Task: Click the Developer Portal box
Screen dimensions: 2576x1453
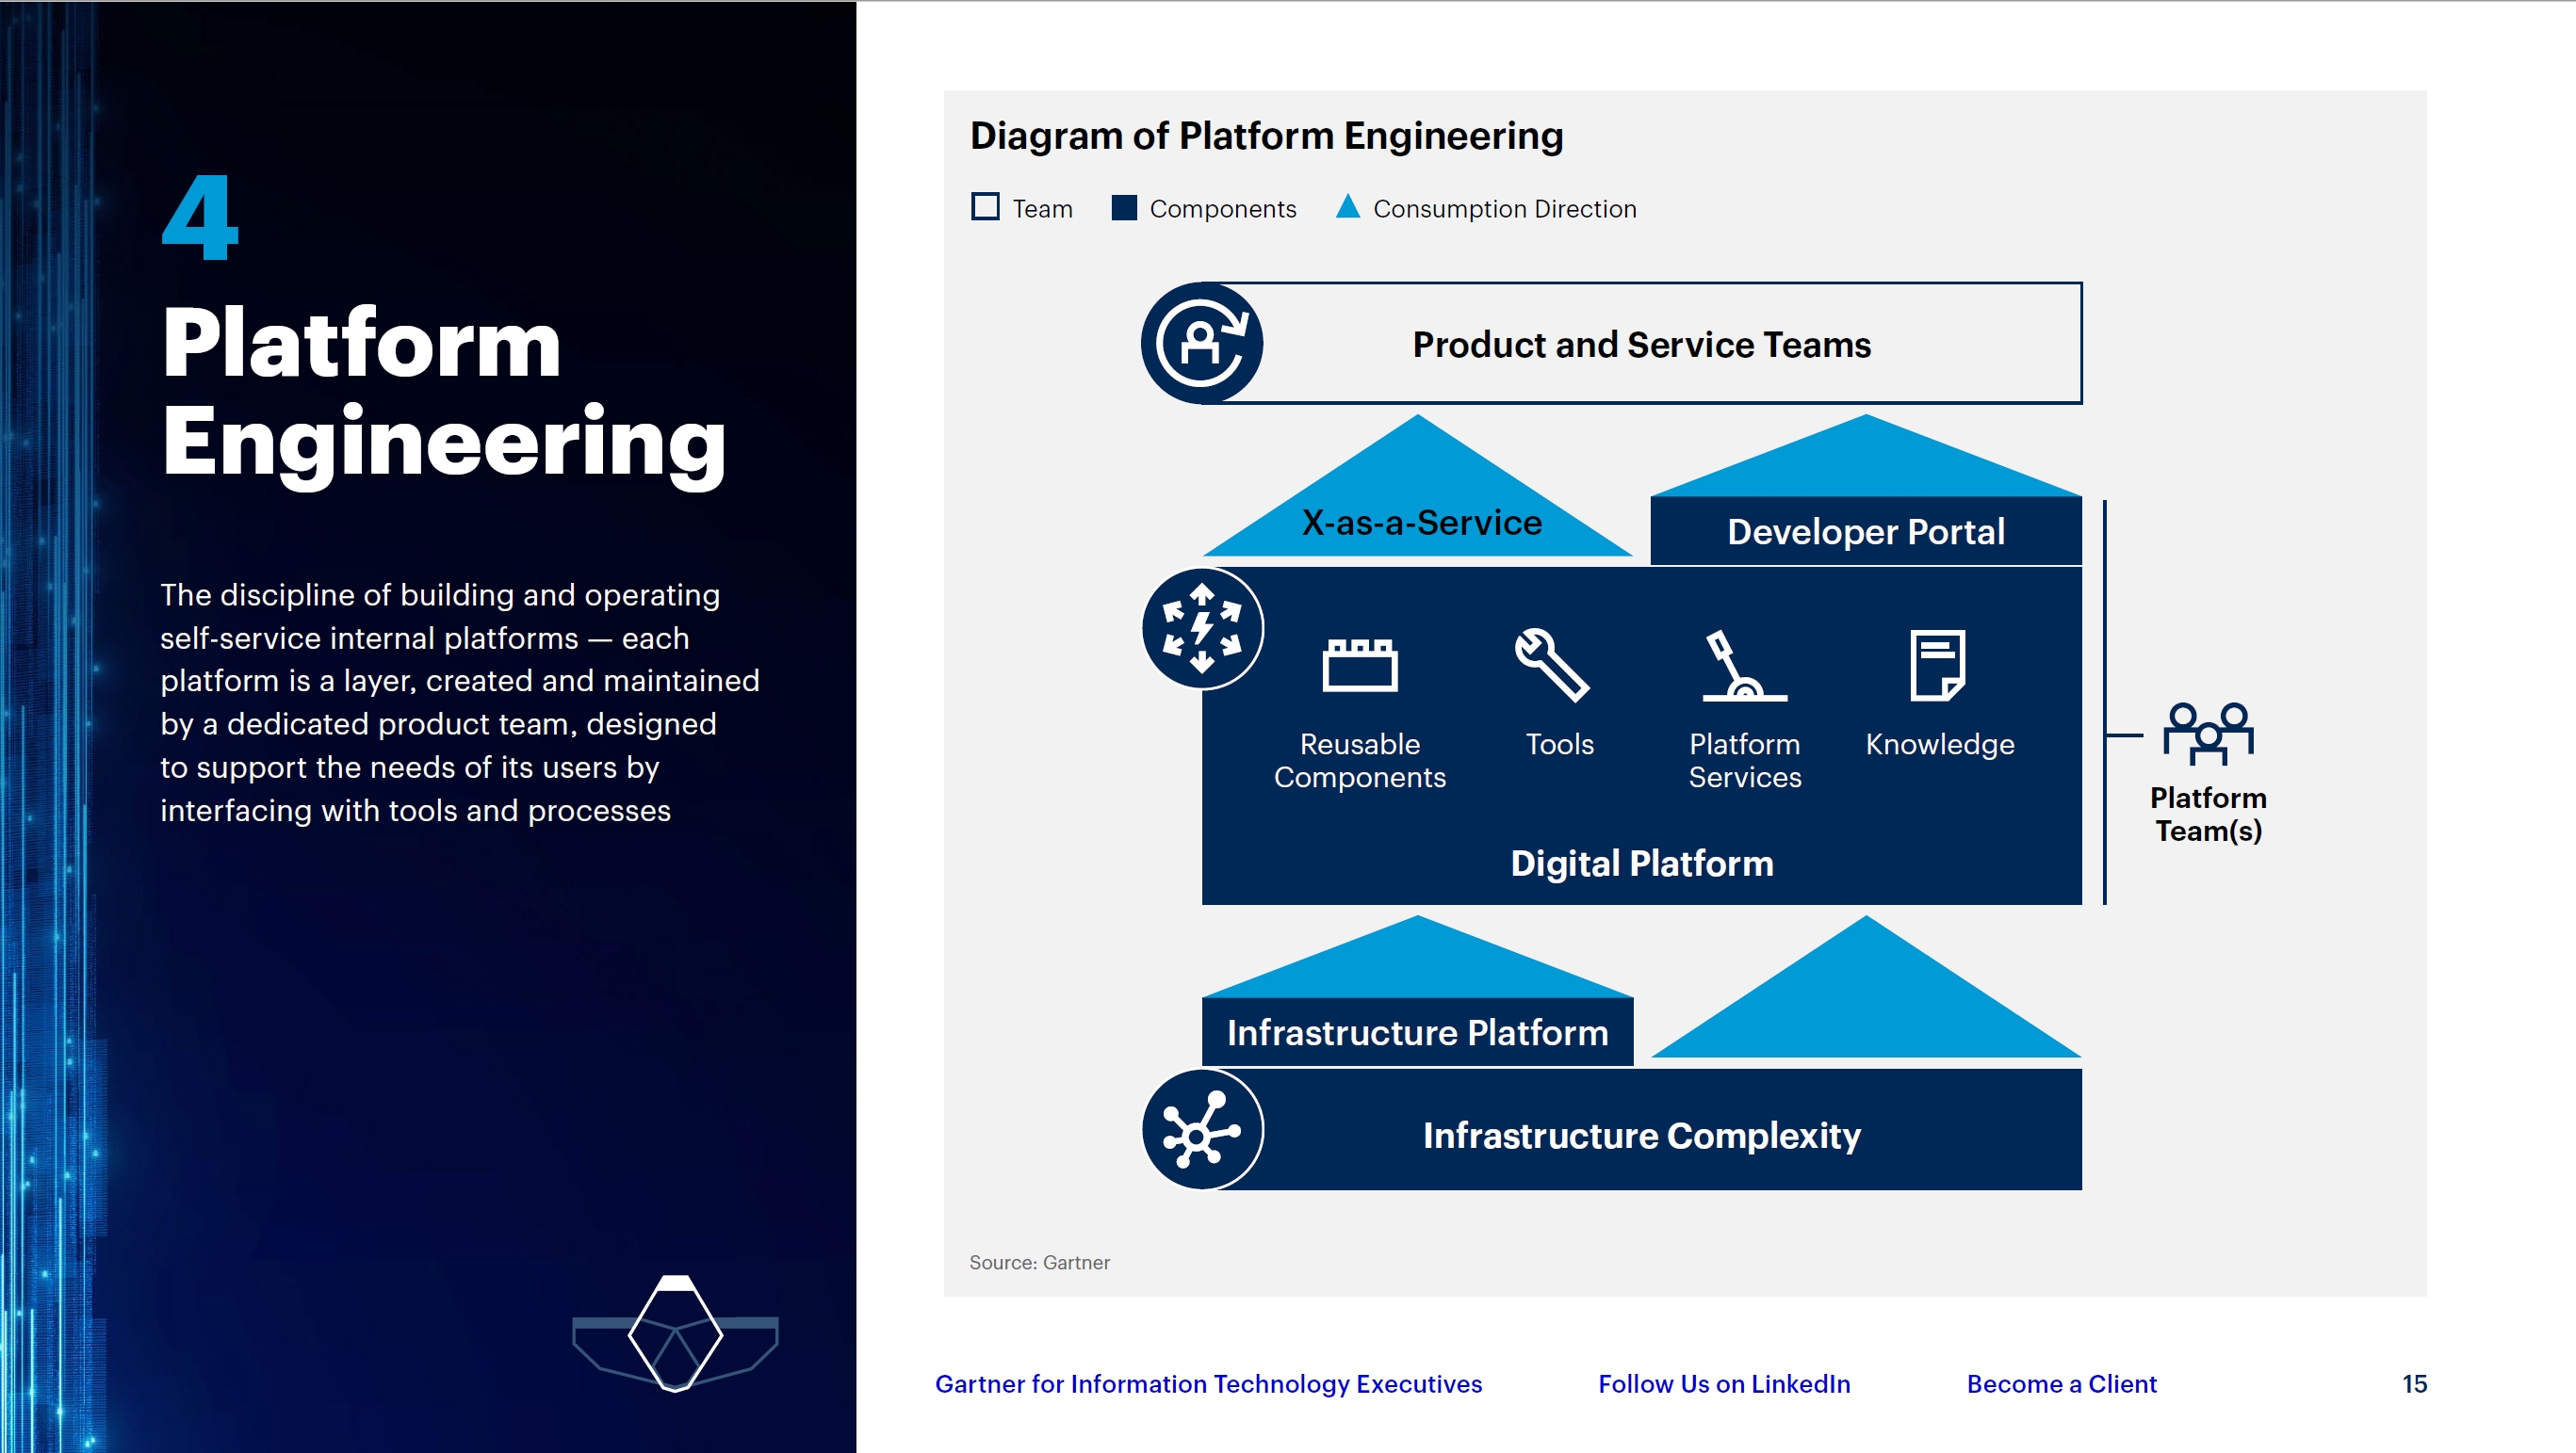Action: 1865,532
